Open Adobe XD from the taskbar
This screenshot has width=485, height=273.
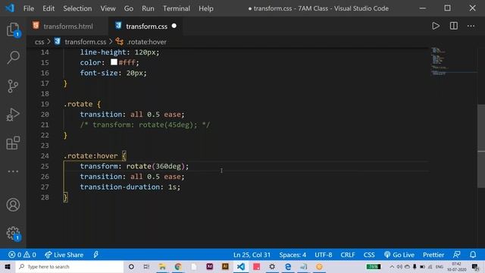pos(210,266)
